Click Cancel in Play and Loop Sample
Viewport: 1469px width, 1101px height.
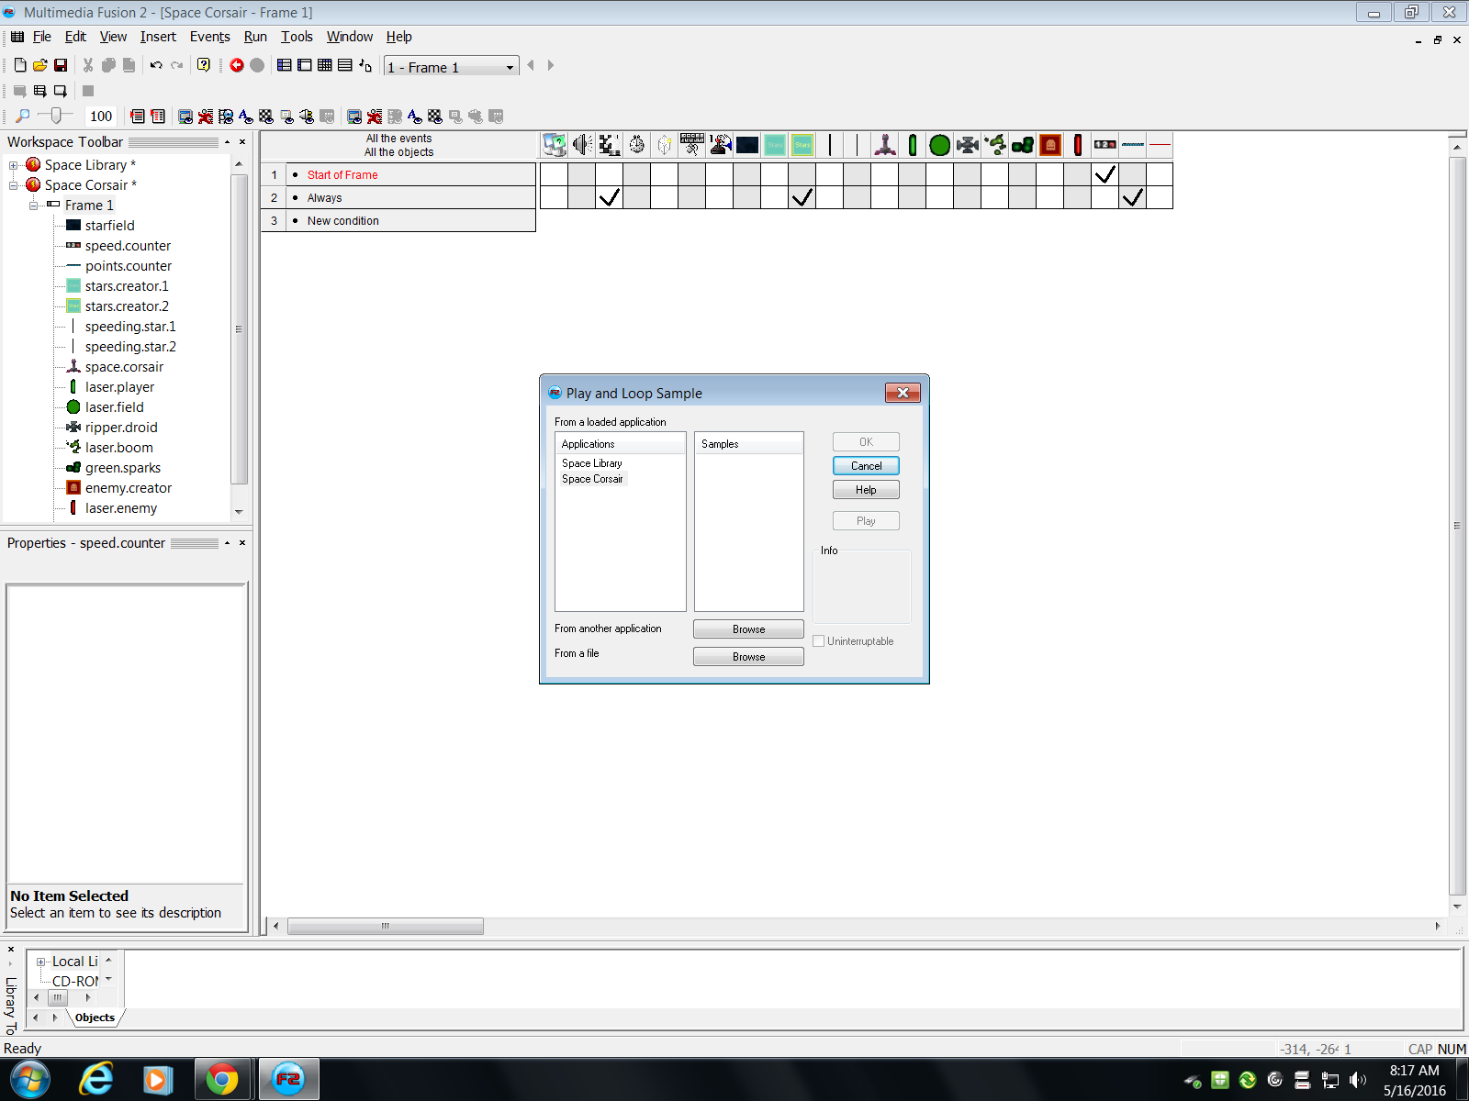click(866, 466)
